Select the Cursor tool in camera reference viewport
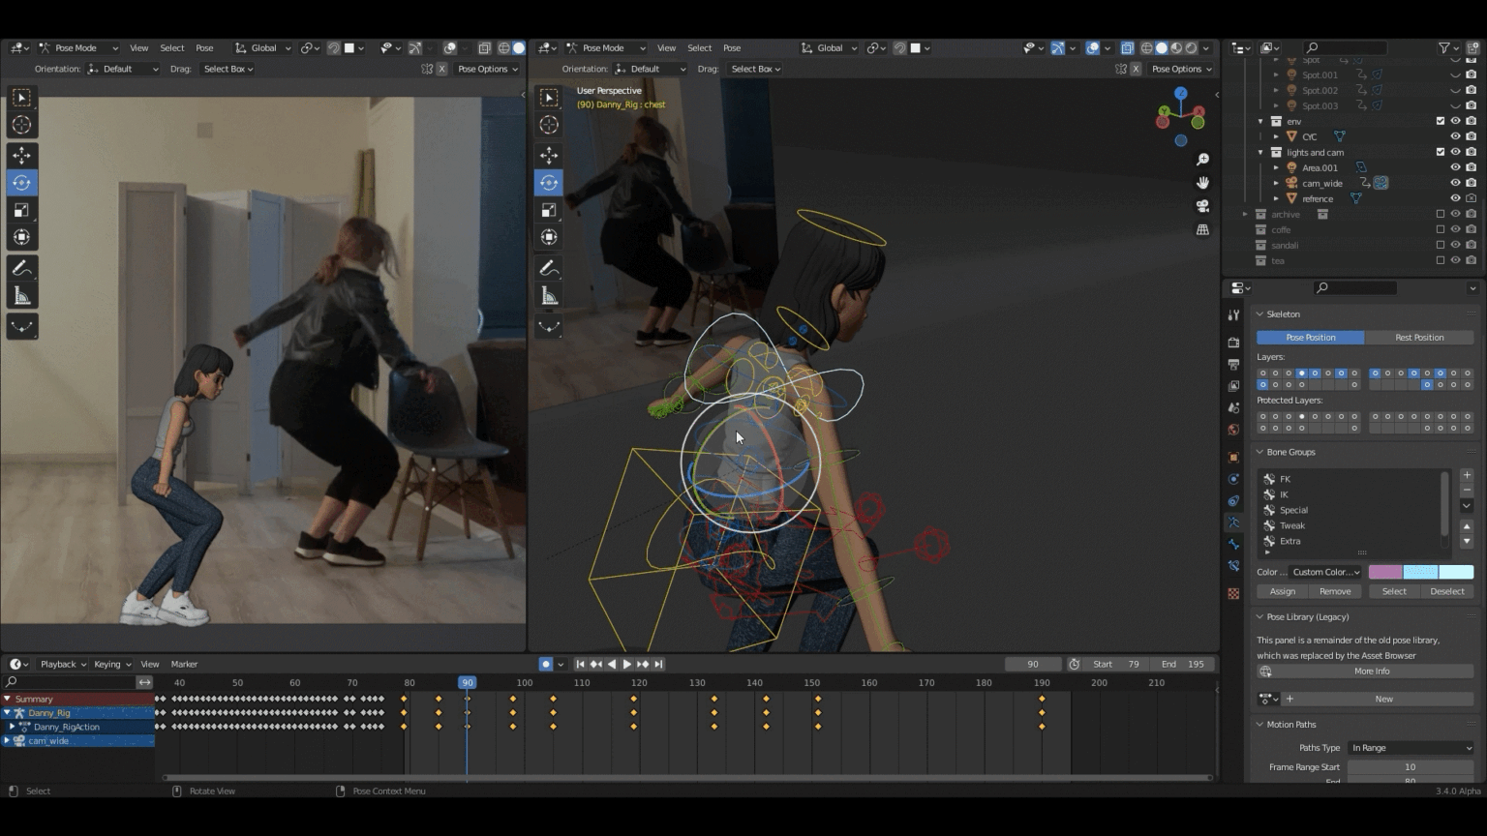The image size is (1487, 836). (x=21, y=125)
